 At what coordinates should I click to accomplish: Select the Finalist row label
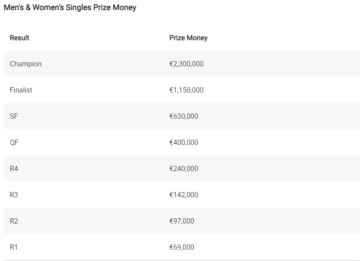click(x=21, y=90)
